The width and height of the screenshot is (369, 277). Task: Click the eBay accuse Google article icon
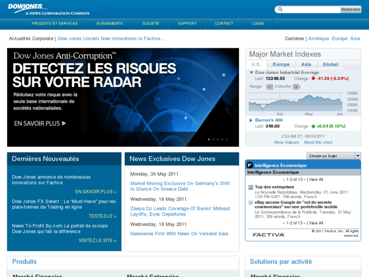click(x=251, y=203)
